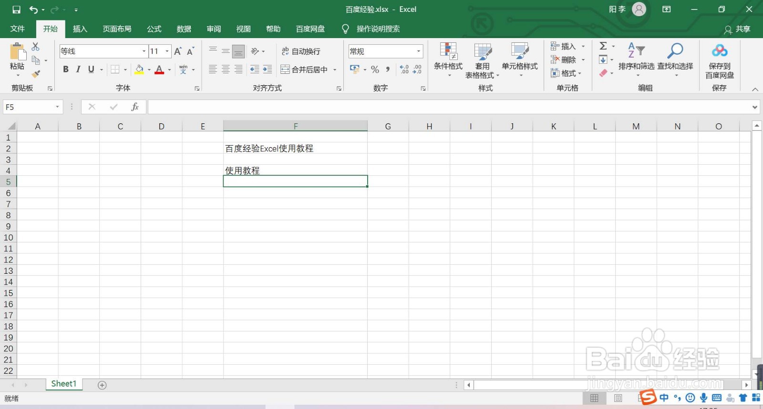The image size is (763, 409).
Task: Click the Clear eraser icon
Action: click(603, 73)
